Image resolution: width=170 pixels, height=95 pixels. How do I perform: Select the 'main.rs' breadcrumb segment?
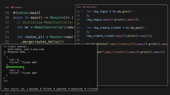tap(18, 7)
